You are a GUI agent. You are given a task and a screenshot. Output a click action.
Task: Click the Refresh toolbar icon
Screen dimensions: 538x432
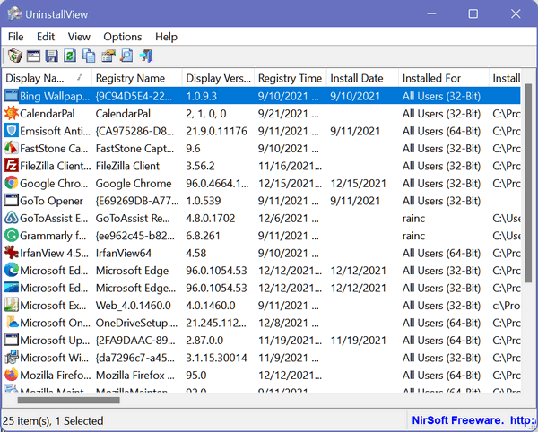(x=70, y=56)
